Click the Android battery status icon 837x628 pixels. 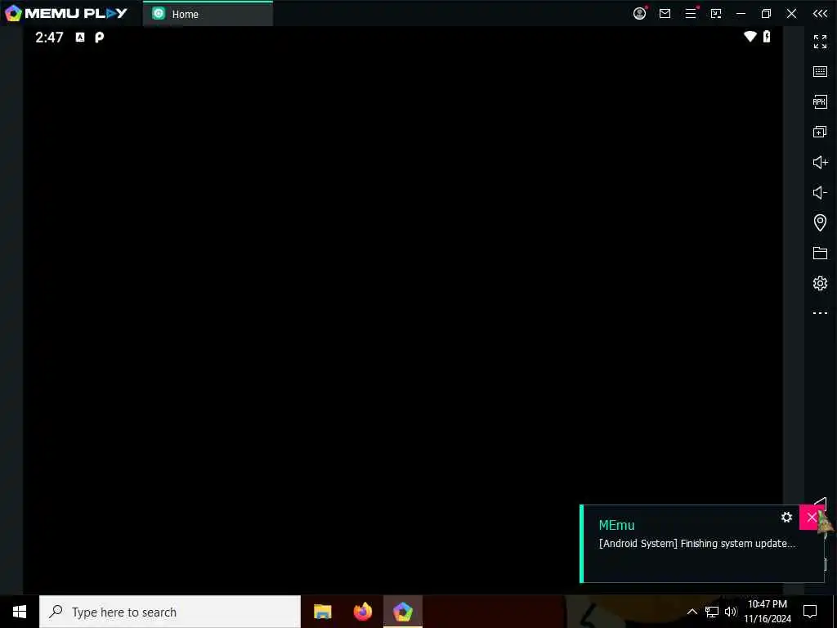pyautogui.click(x=767, y=36)
